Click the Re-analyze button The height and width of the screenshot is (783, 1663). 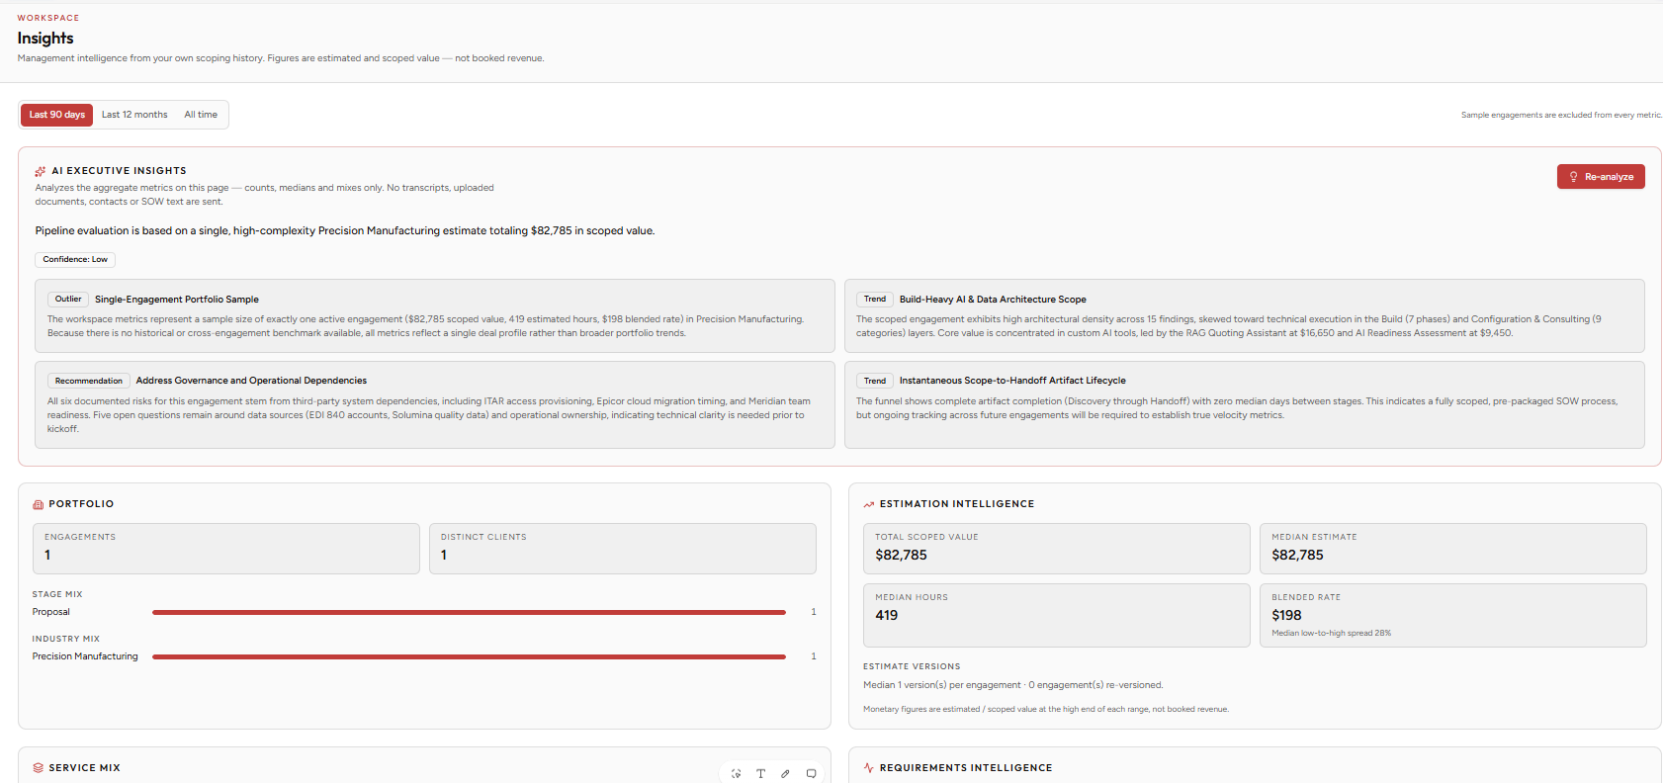1601,177
